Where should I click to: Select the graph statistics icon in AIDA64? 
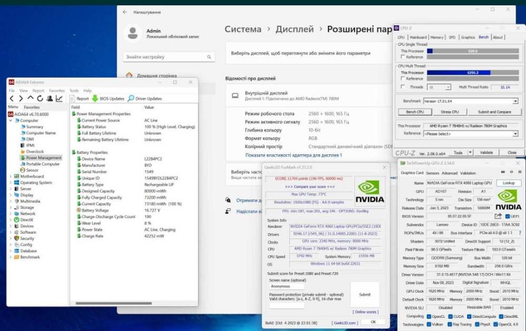(59, 98)
